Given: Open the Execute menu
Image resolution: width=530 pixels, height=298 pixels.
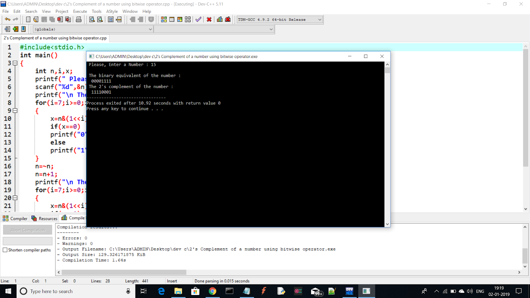Looking at the screenshot, I should coord(80,11).
